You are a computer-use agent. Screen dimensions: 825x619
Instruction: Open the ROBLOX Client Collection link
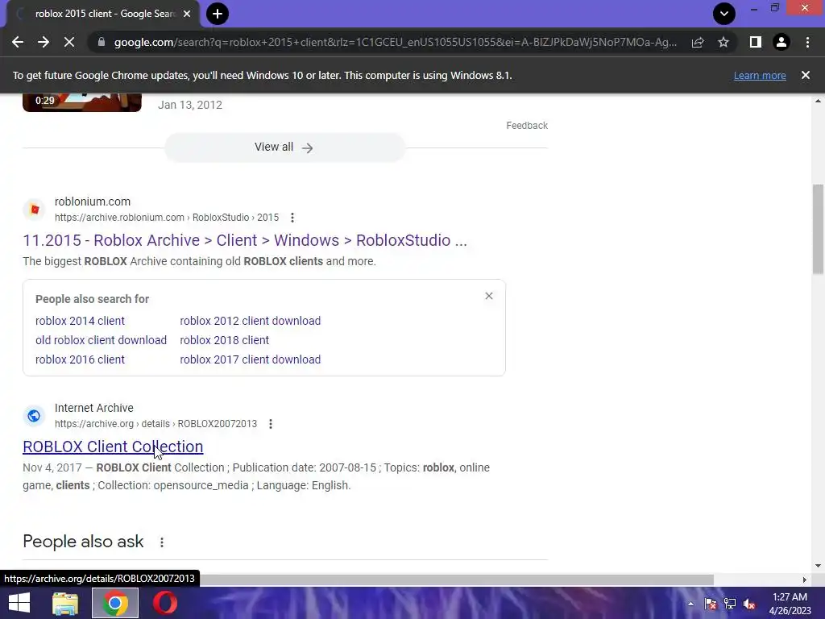(113, 447)
